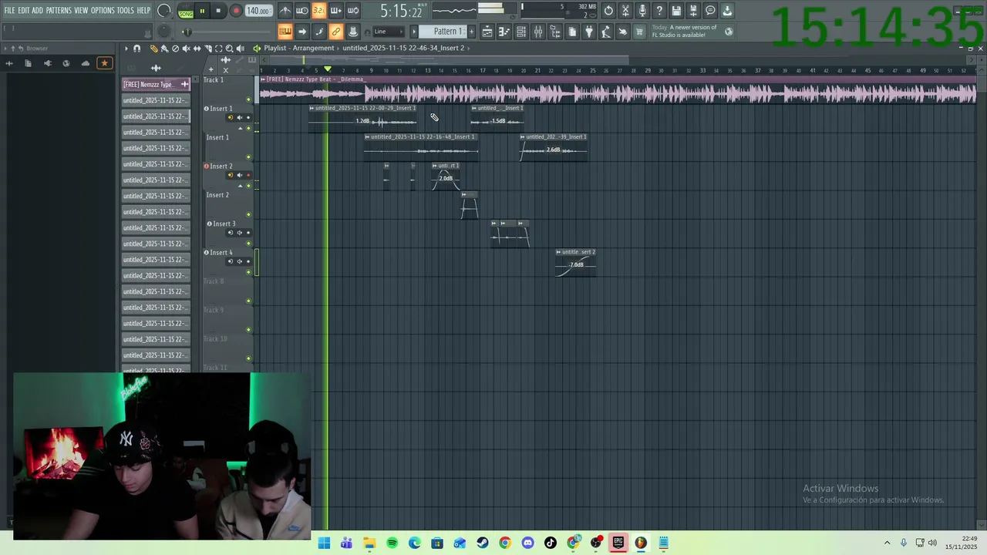Mute Track 1 with its green dot

pos(248,99)
